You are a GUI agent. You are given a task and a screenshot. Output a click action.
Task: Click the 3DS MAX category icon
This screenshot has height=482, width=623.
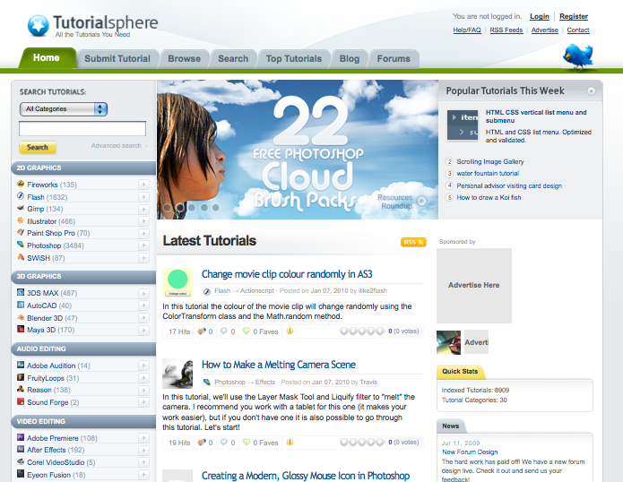pos(21,292)
